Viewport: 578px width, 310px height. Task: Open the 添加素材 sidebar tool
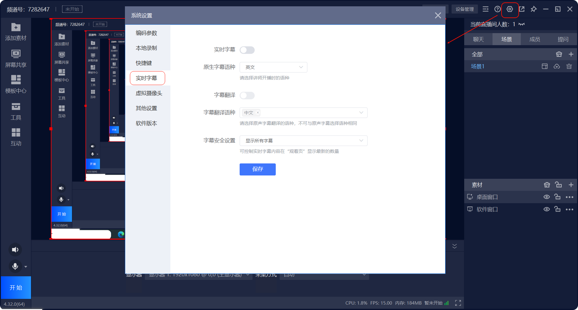[16, 32]
